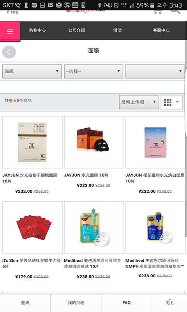Screen dimensions: 187x312
Task: Select the 客服中心 menu item
Action: coord(161,30)
